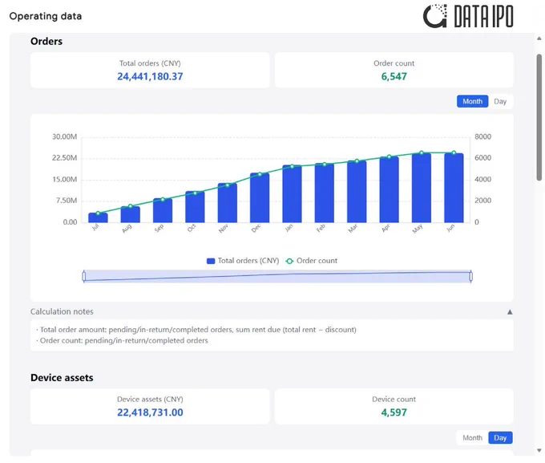Click the 'Total orders (CNY)' card label

pos(150,63)
